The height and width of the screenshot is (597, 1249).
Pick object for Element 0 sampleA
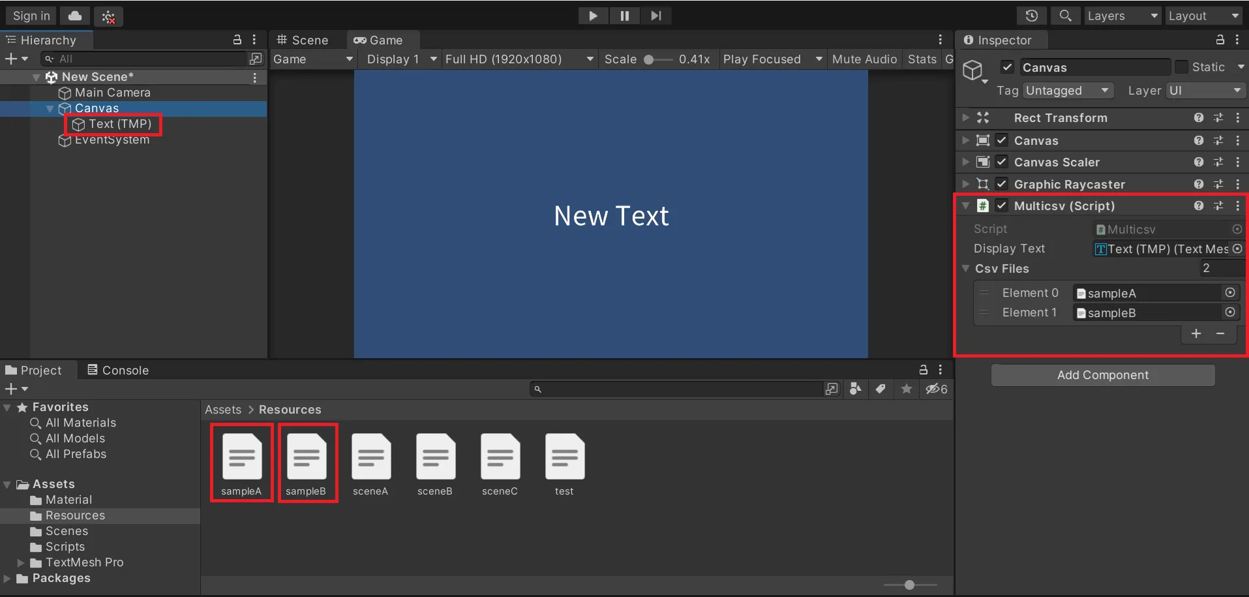coord(1230,293)
